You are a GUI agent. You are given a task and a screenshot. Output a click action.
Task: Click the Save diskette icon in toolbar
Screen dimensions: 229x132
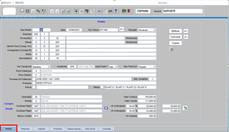click(22, 11)
